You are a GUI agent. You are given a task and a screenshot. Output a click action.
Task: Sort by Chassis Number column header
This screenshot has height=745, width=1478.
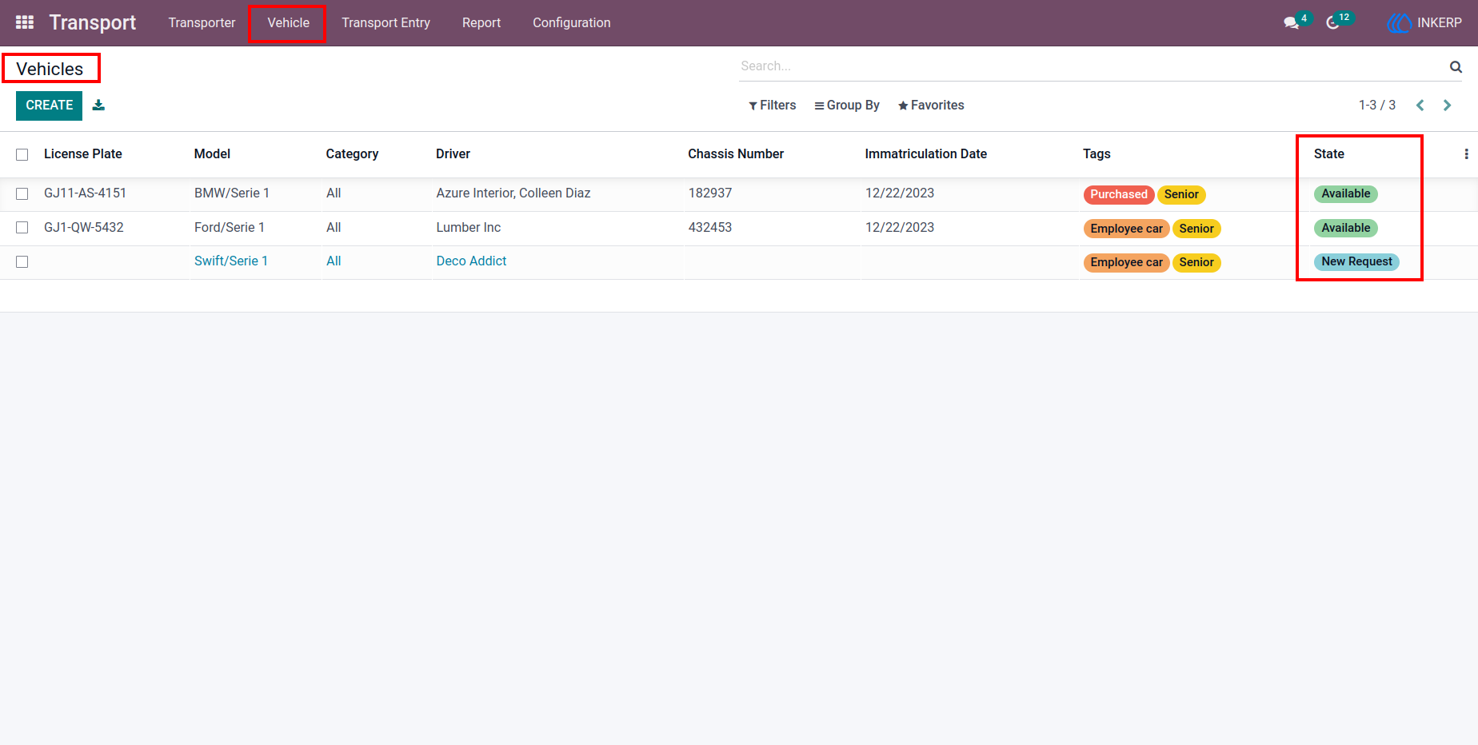pos(736,153)
